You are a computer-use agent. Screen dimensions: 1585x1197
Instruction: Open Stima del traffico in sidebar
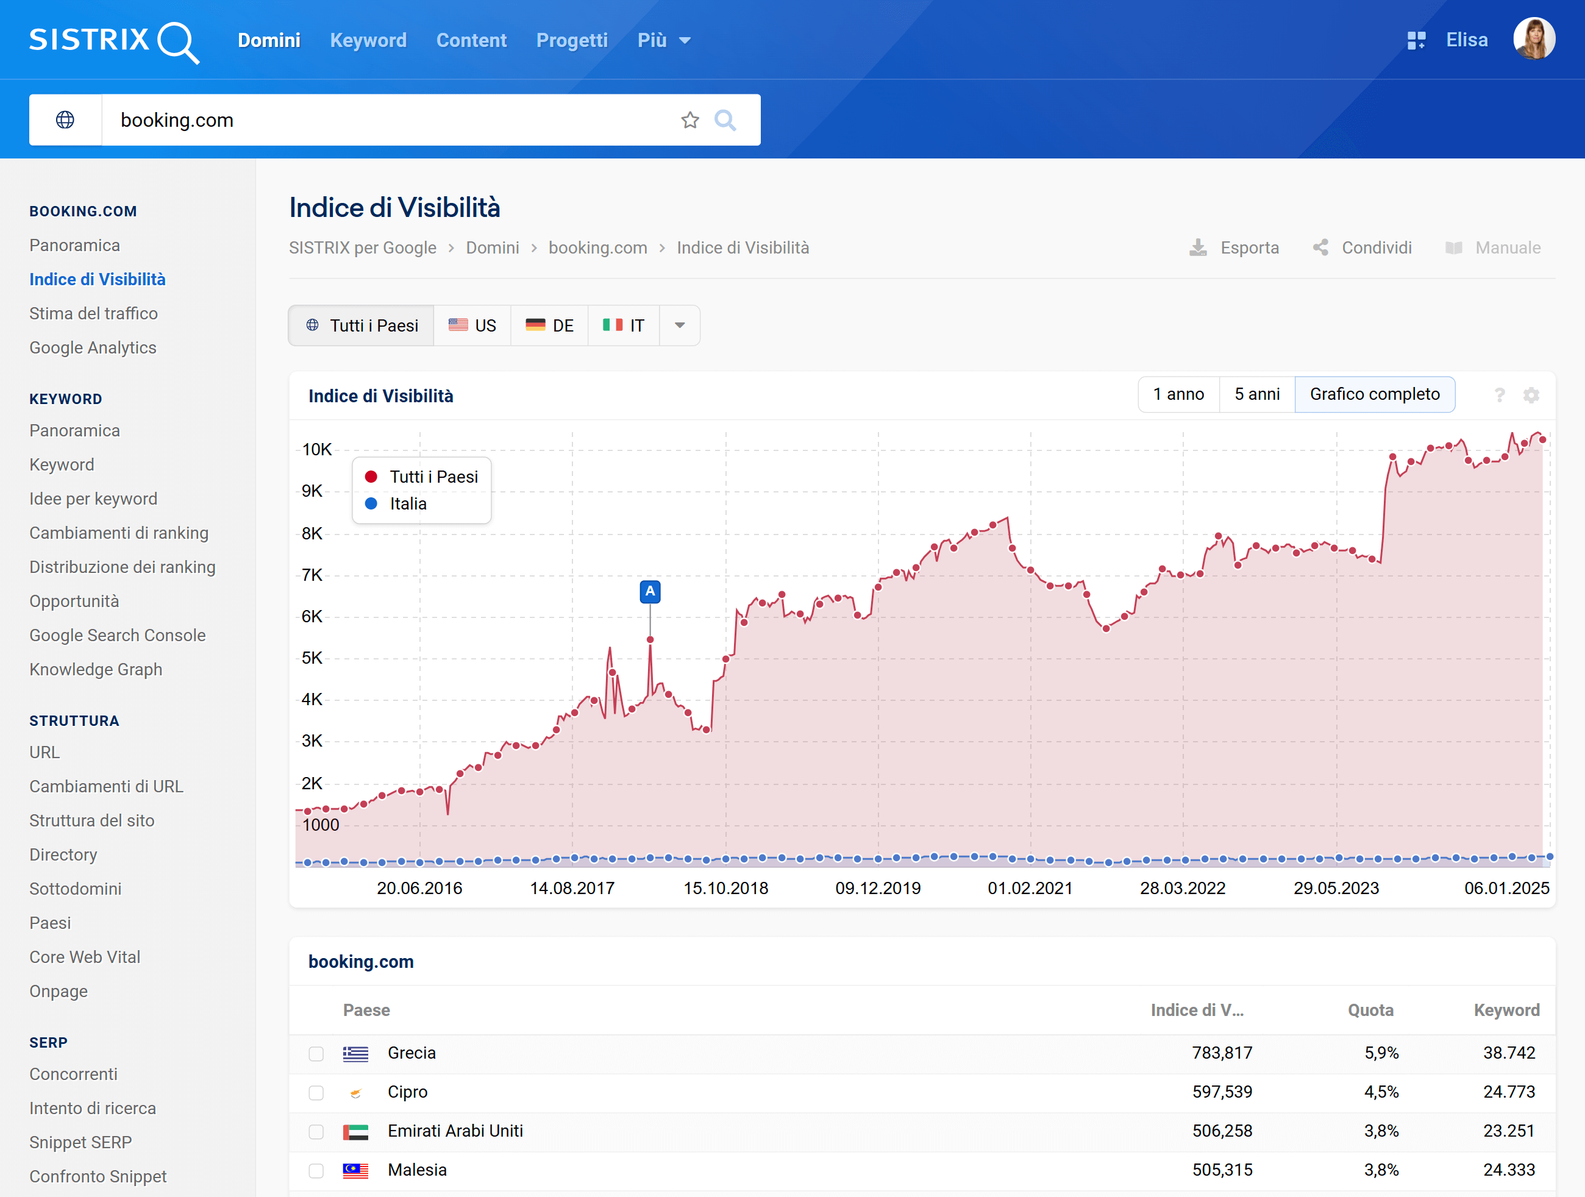[93, 314]
